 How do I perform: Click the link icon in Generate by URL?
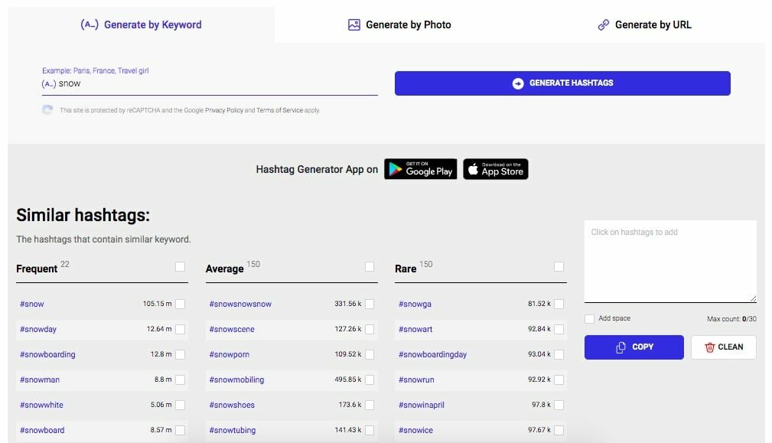pyautogui.click(x=604, y=24)
